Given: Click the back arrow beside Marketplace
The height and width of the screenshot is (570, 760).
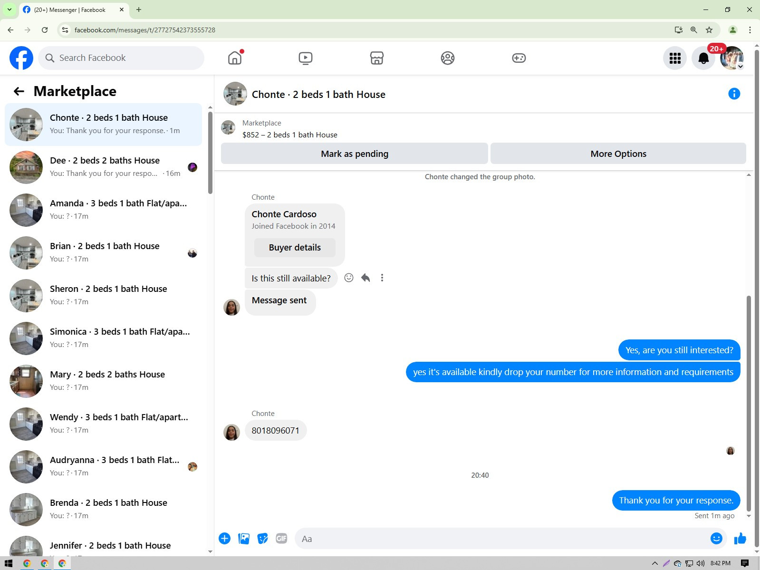Looking at the screenshot, I should (19, 91).
